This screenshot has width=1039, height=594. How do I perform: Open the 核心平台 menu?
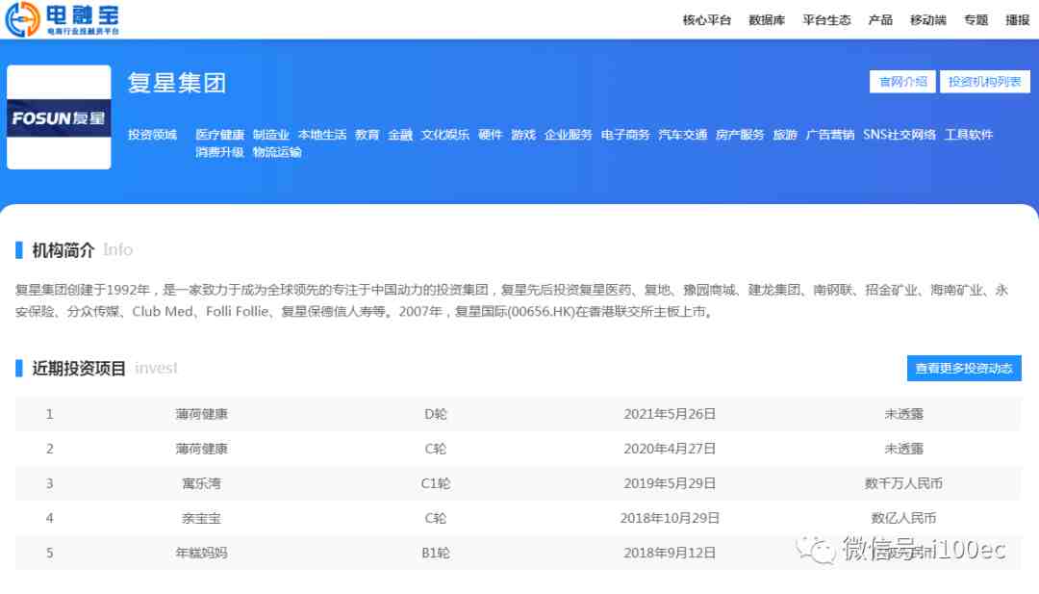706,20
